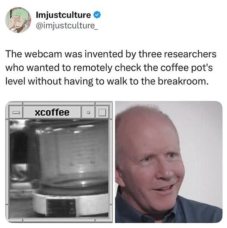The image size is (227, 228).
Task: Click the large square maximize button in xcoffee
Action: coord(102,112)
